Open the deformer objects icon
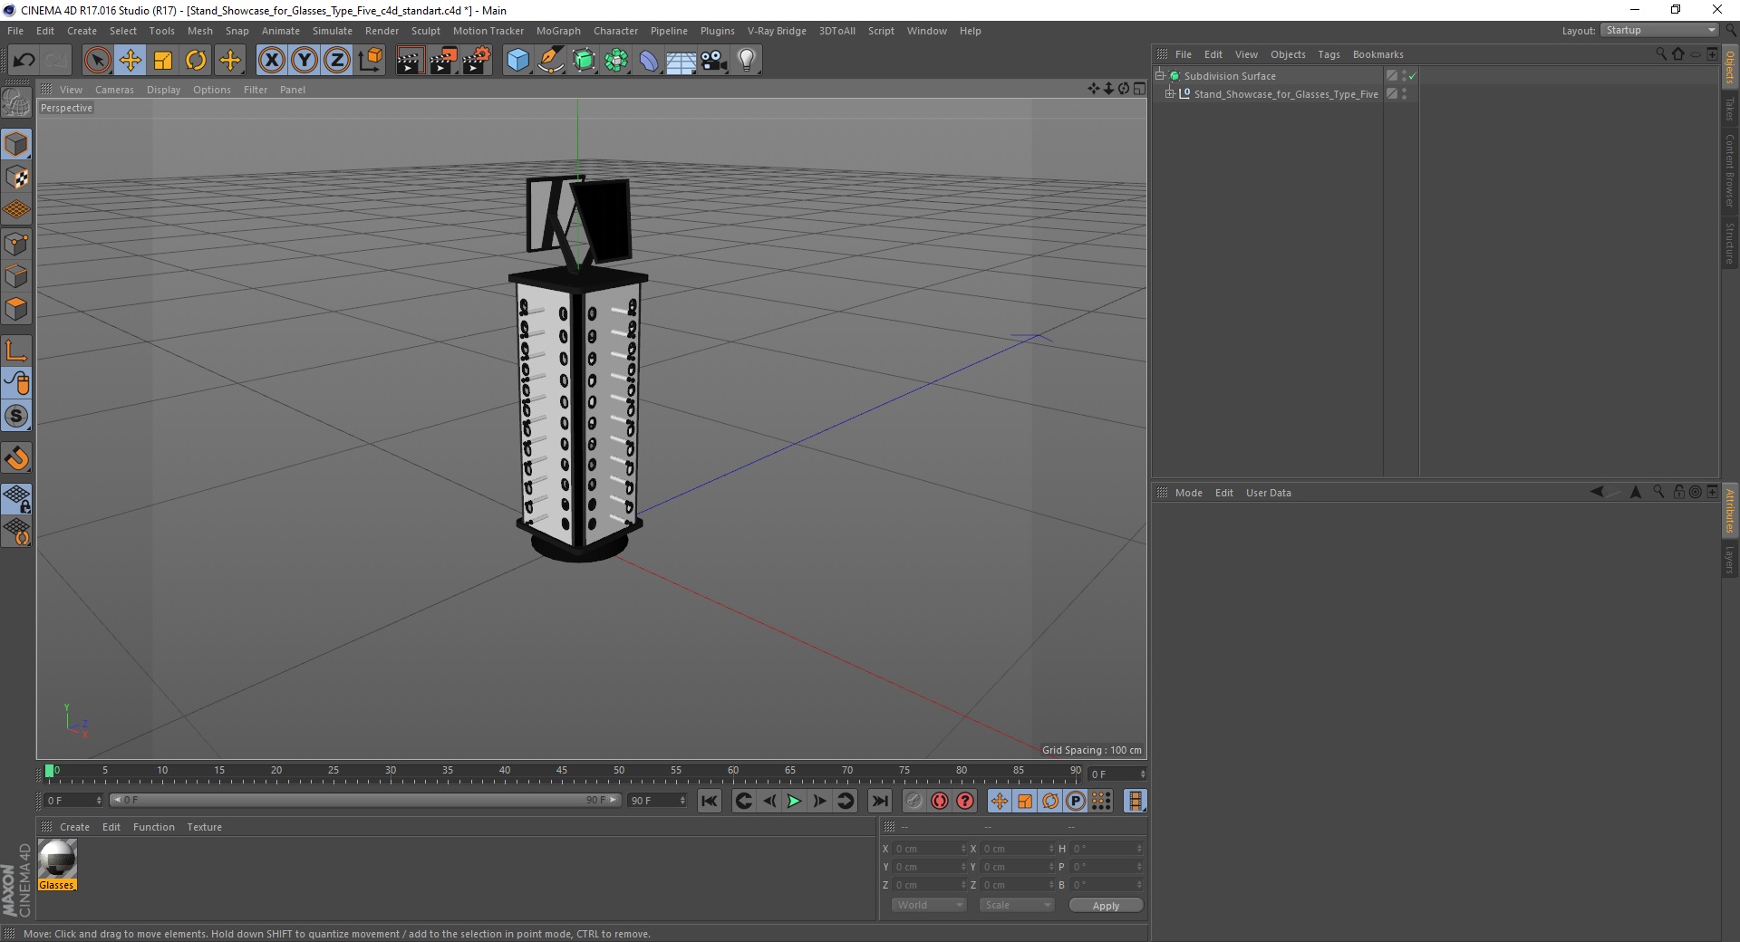 649,61
